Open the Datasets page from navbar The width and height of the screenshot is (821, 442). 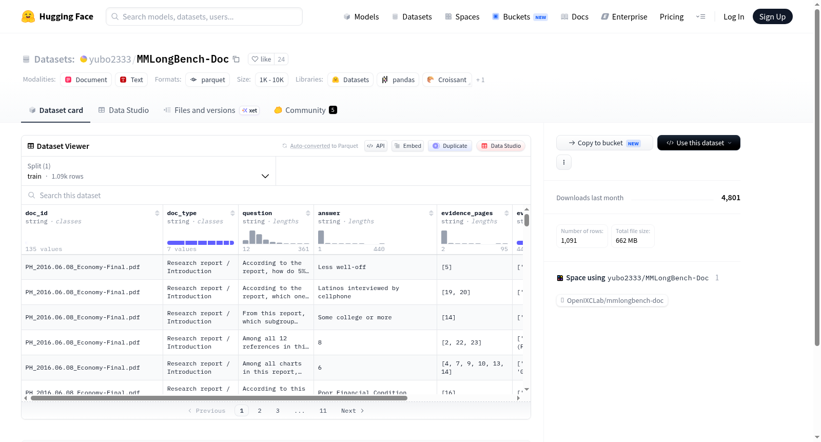tap(412, 16)
